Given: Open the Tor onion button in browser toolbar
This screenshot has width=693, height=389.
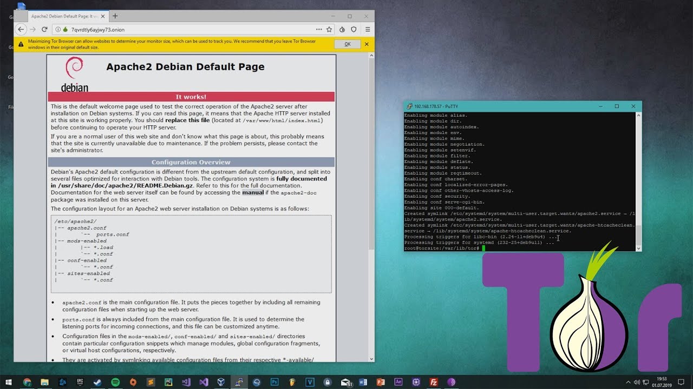Looking at the screenshot, I should click(x=342, y=29).
